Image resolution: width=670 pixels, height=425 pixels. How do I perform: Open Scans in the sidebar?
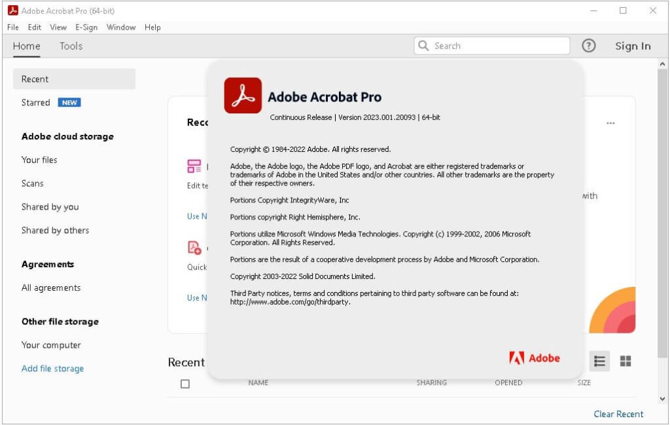coord(33,183)
